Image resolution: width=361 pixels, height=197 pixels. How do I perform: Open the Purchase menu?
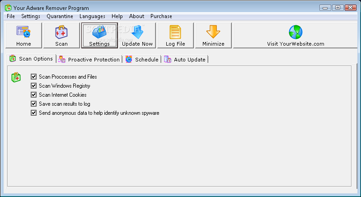161,16
